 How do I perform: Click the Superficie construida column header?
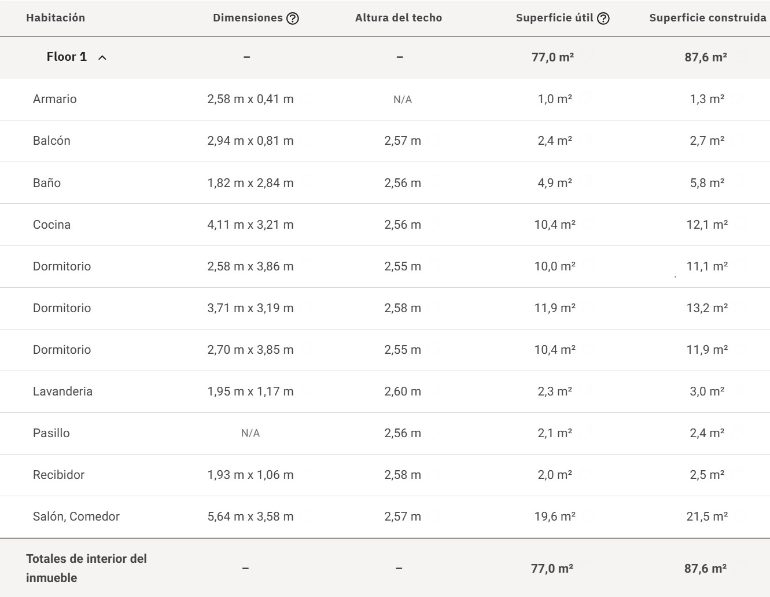pos(707,18)
